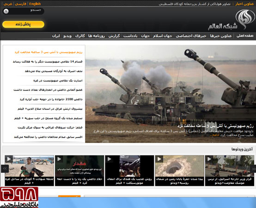Open the جهان menu item
The image size is (256, 208).
point(145,36)
